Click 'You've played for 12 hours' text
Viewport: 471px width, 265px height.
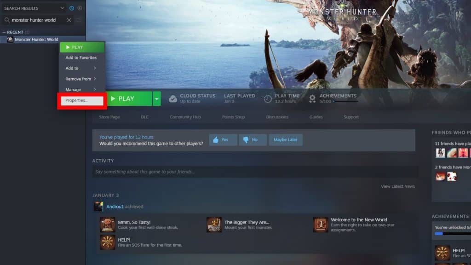pyautogui.click(x=126, y=137)
